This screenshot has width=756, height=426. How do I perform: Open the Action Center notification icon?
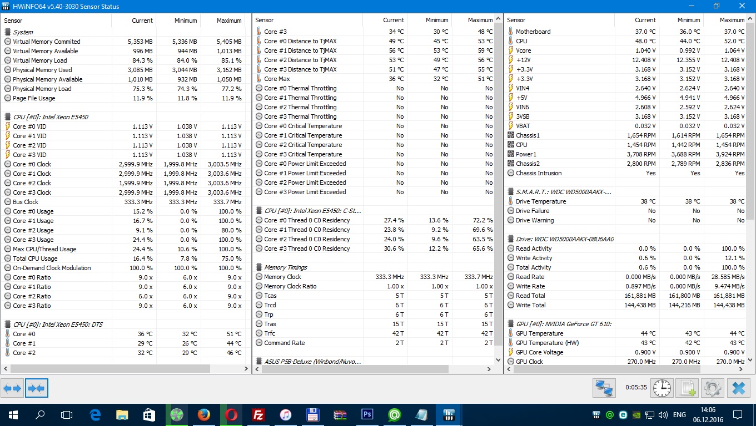[738, 414]
